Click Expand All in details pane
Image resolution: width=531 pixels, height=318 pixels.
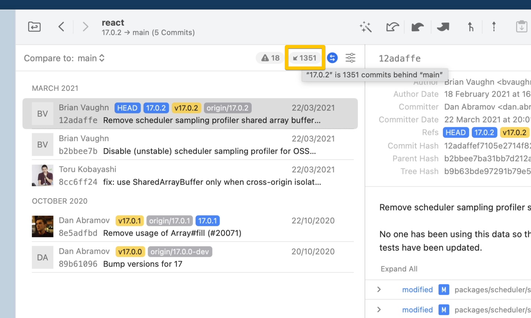[399, 269]
